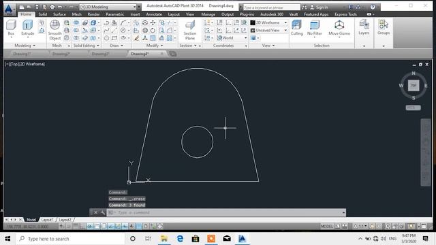
Task: Click the customize wrench icon on command line
Action: coord(103,212)
